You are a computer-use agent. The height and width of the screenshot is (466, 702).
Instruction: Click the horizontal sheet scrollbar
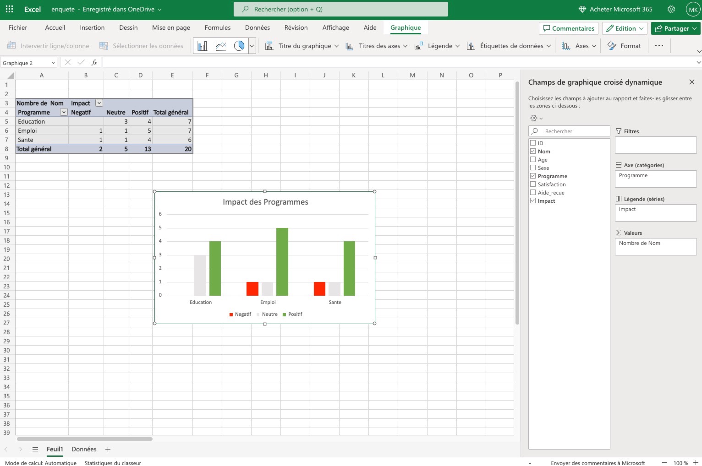pyautogui.click(x=85, y=439)
